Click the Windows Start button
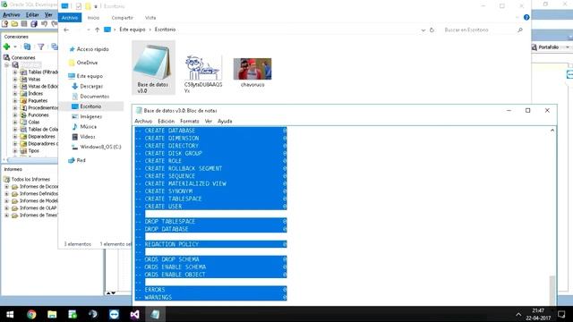This screenshot has height=322, width=573. 10,314
